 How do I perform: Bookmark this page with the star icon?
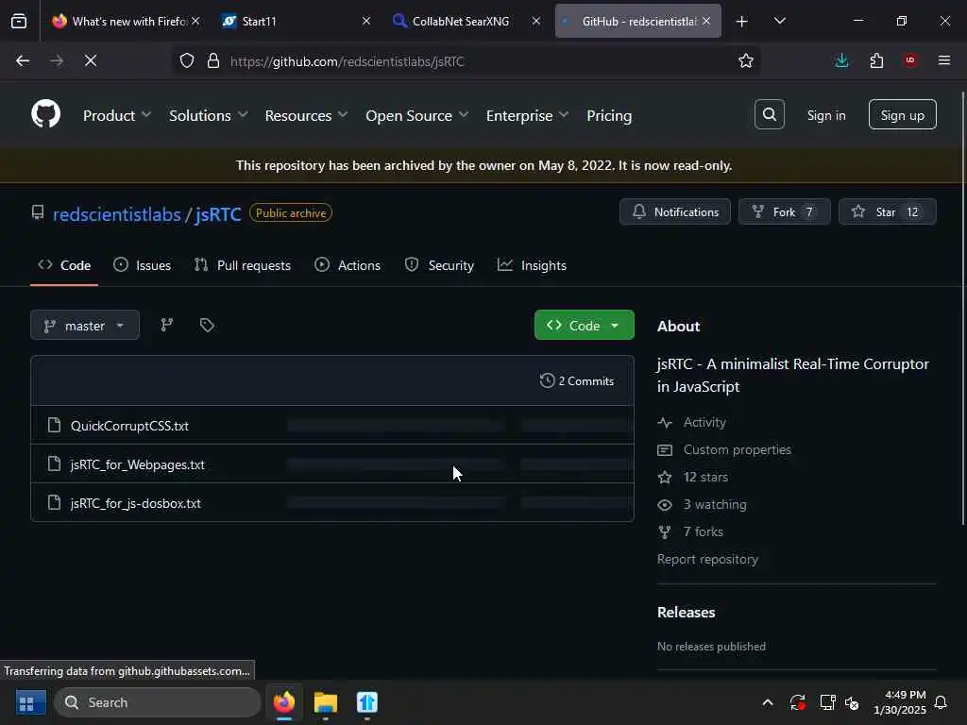click(746, 60)
